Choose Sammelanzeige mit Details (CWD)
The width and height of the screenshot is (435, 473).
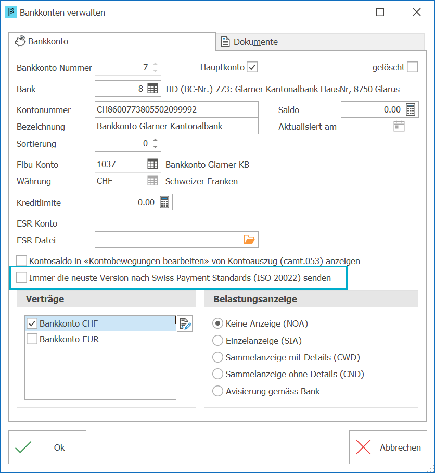[217, 357]
